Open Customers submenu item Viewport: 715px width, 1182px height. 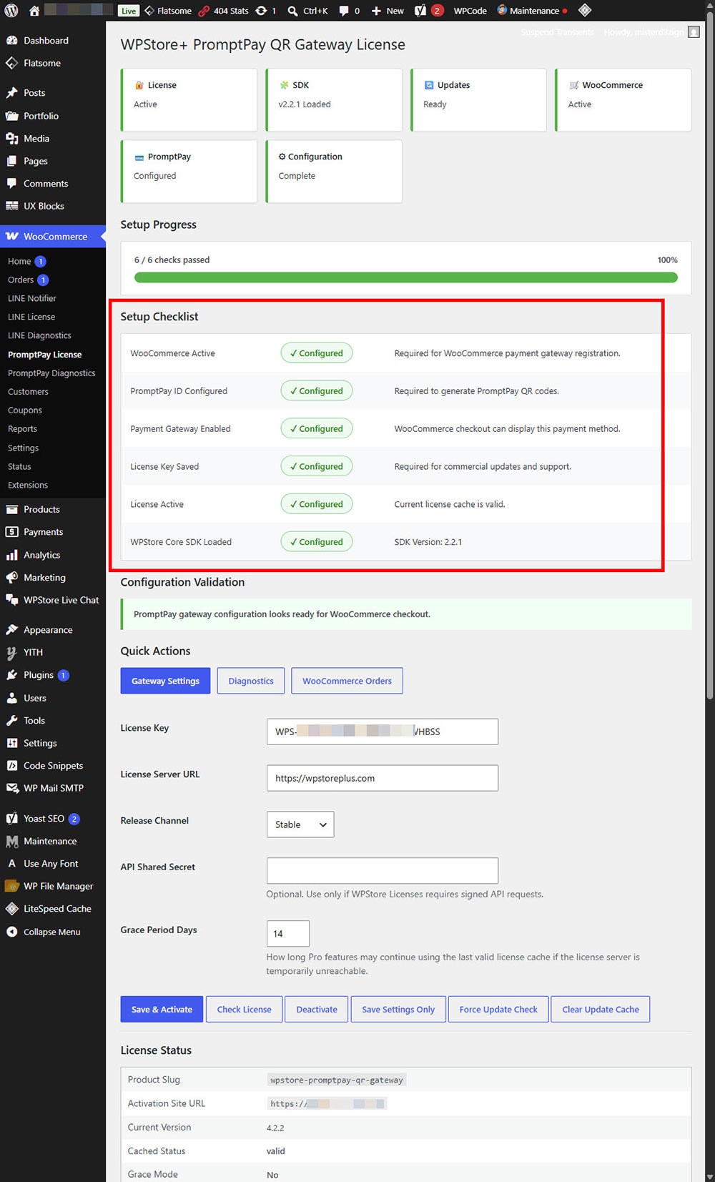[28, 392]
